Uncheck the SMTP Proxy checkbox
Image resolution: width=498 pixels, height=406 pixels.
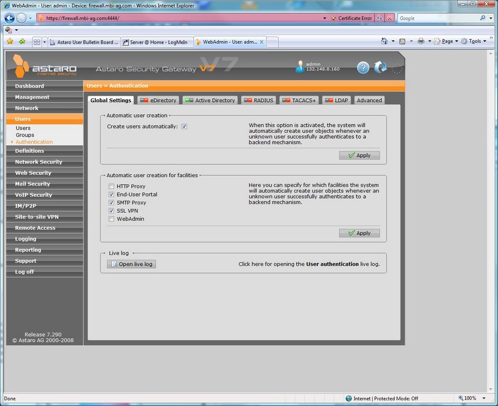pos(111,202)
